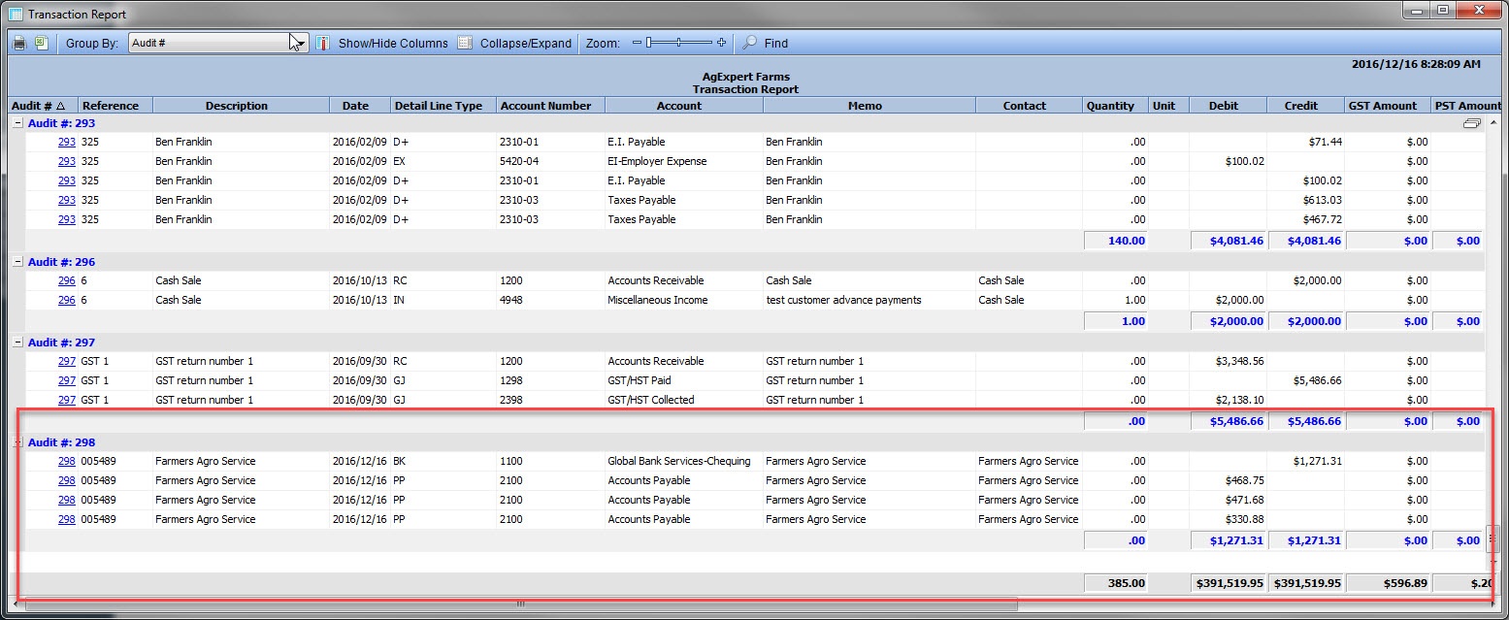1509x620 pixels.
Task: Open audit 293 link in EI-Employer Expense row
Action: click(x=66, y=161)
